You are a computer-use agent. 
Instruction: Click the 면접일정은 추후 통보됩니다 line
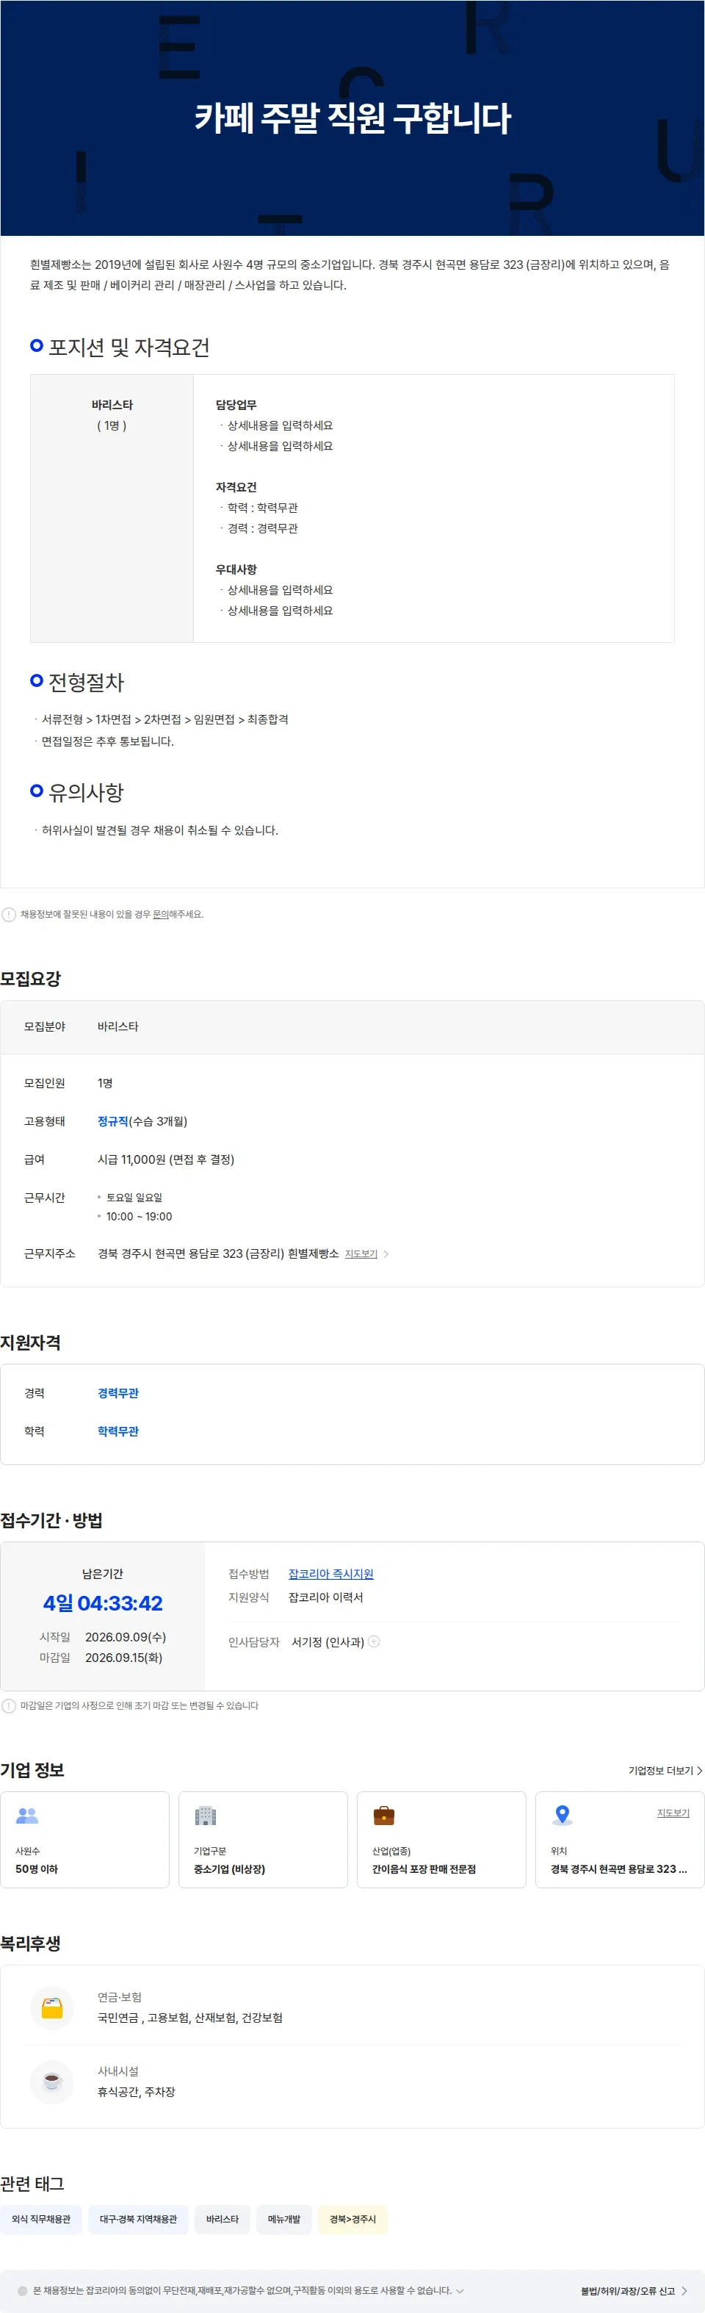(108, 741)
